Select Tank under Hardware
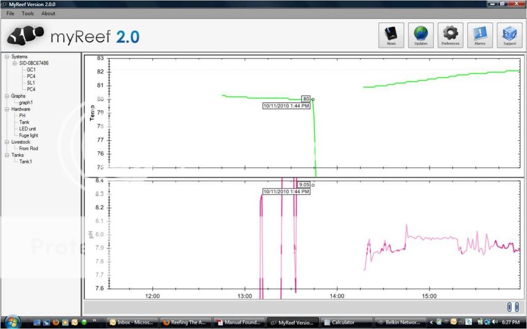Image resolution: width=527 pixels, height=329 pixels. (x=24, y=122)
